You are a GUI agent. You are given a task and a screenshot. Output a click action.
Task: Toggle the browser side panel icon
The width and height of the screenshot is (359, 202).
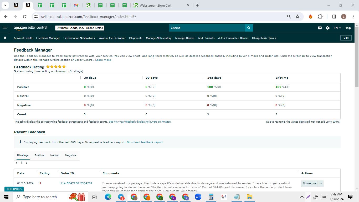click(334, 17)
